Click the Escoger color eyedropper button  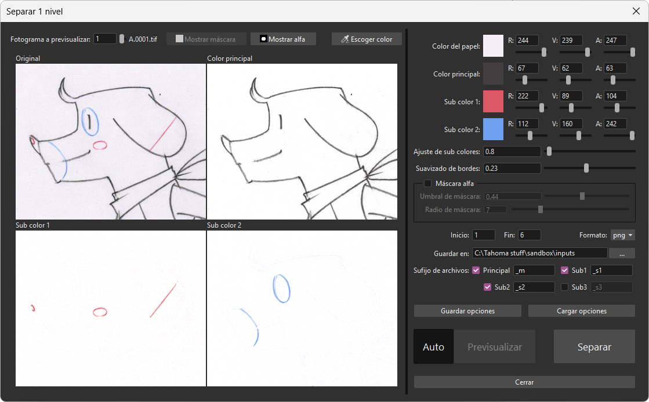[367, 39]
